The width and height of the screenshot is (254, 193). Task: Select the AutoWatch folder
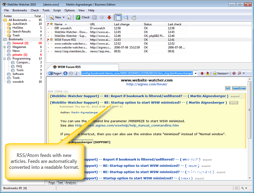(20, 24)
